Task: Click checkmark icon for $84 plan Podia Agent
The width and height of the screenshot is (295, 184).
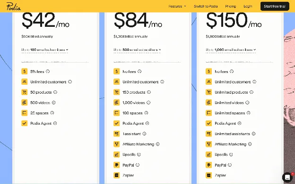Action: (116, 123)
